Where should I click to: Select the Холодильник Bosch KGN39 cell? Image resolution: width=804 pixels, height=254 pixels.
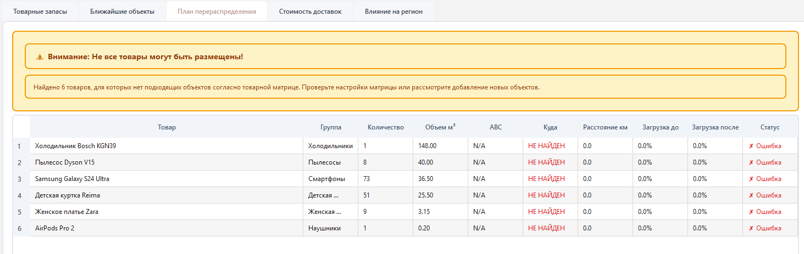point(75,146)
